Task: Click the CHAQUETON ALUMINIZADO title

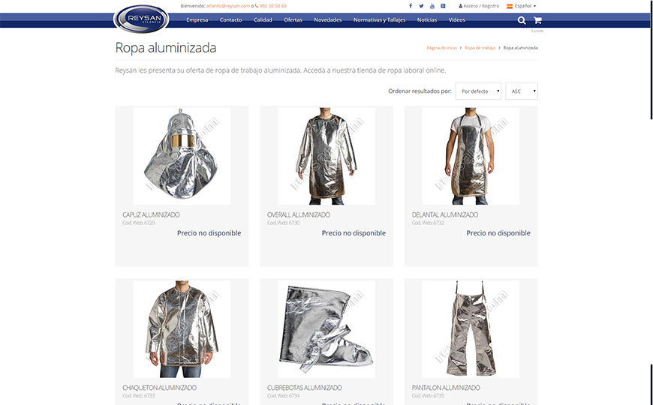Action: click(x=160, y=388)
